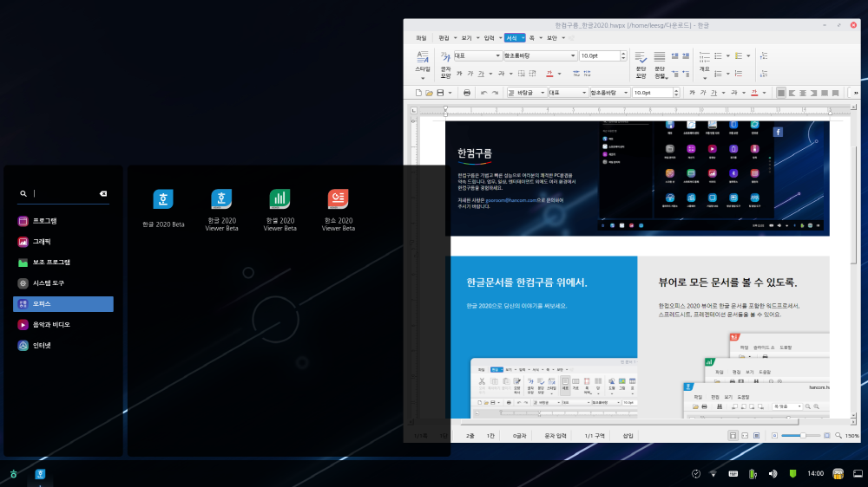Click the volume speaker icon in system tray
Viewport: 868px width, 487px height.
(x=773, y=474)
